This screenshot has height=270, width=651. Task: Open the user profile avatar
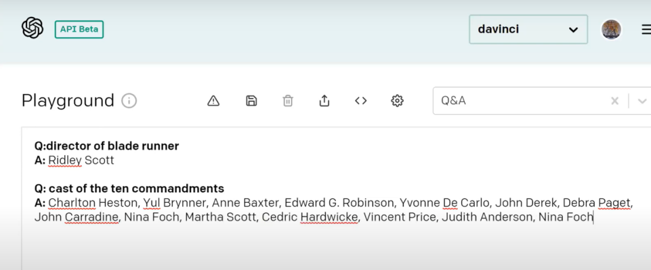(x=611, y=29)
